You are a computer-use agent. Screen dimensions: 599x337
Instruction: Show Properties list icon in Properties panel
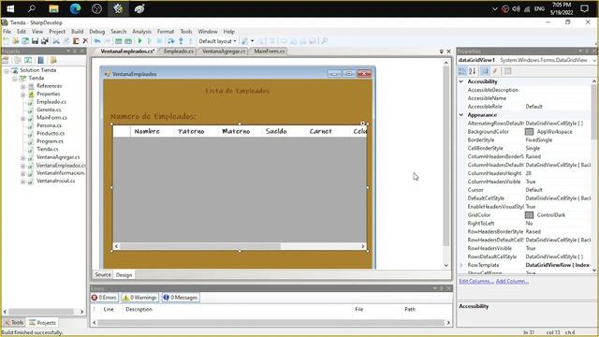(x=485, y=71)
